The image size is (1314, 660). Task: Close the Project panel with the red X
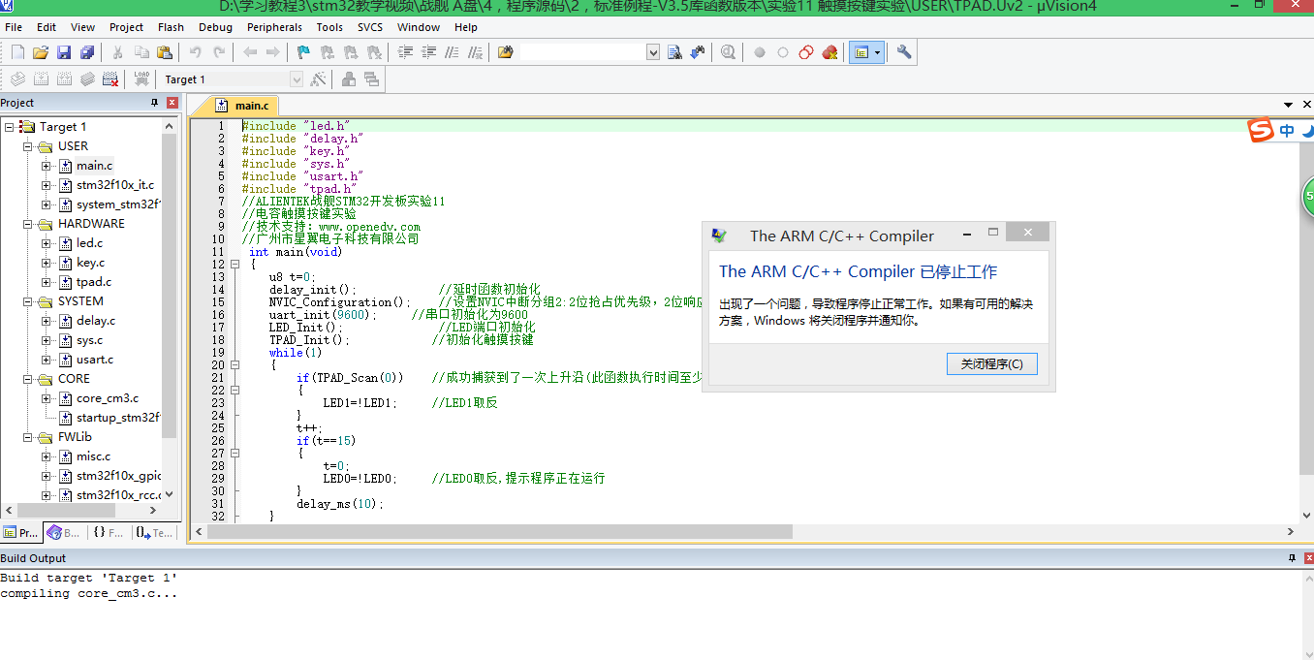(172, 103)
